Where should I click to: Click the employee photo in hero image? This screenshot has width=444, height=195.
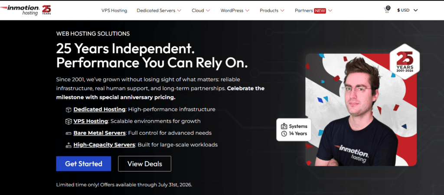coord(361,110)
